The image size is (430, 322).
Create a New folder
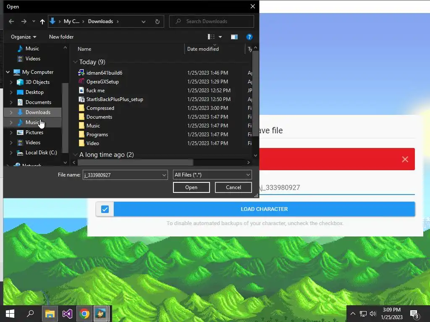(x=61, y=37)
